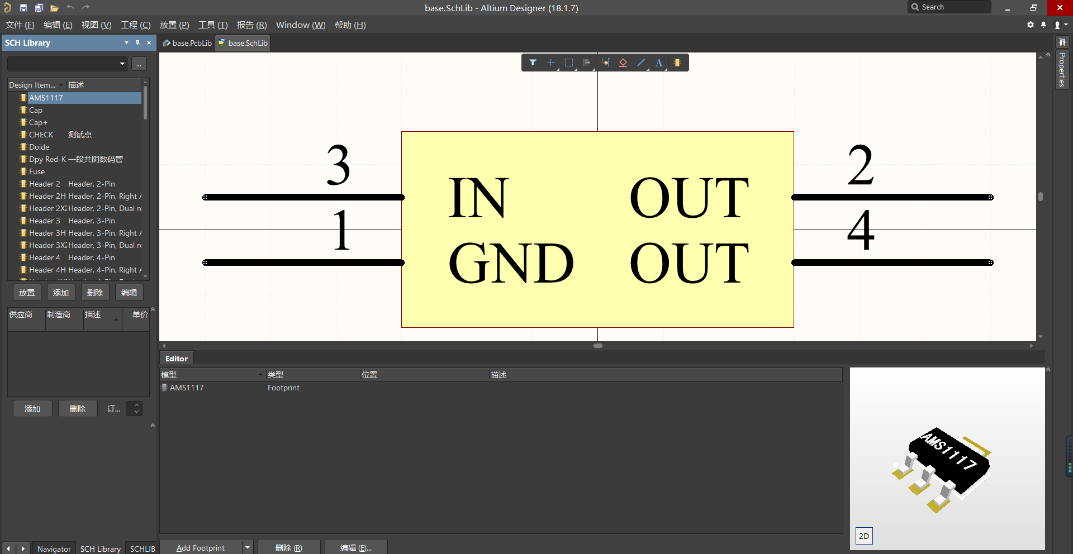The height and width of the screenshot is (554, 1073).
Task: Open the 报告 (R) menu
Action: [251, 25]
